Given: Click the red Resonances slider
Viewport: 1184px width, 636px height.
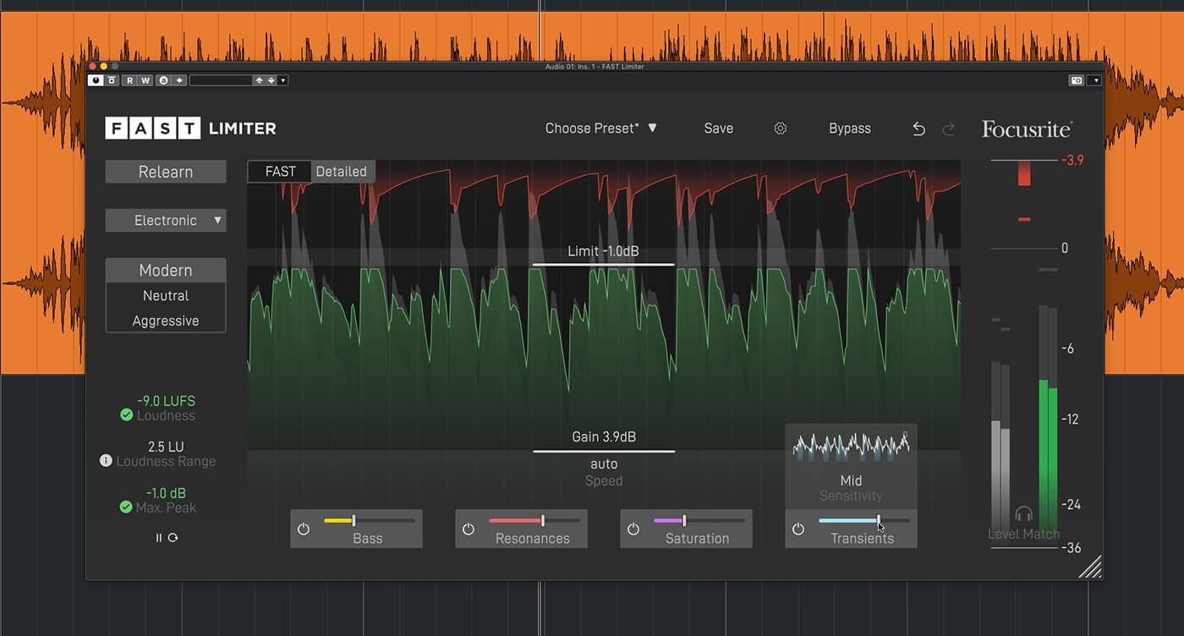Looking at the screenshot, I should click(534, 520).
